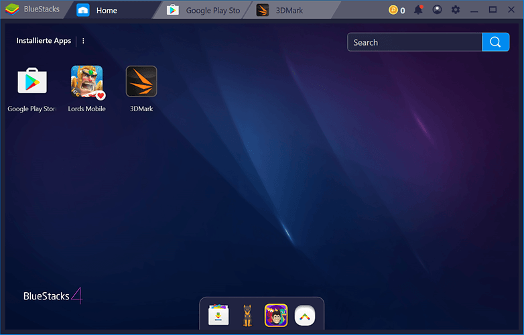Open the dragon game dock icon

(276, 315)
